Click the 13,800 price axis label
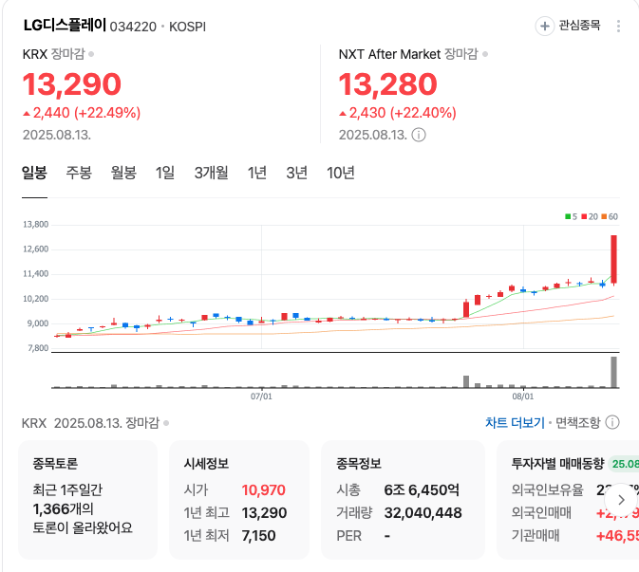 35,224
